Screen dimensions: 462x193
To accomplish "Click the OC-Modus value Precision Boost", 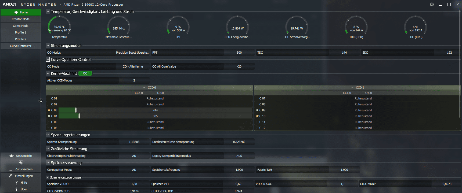I will (133, 53).
